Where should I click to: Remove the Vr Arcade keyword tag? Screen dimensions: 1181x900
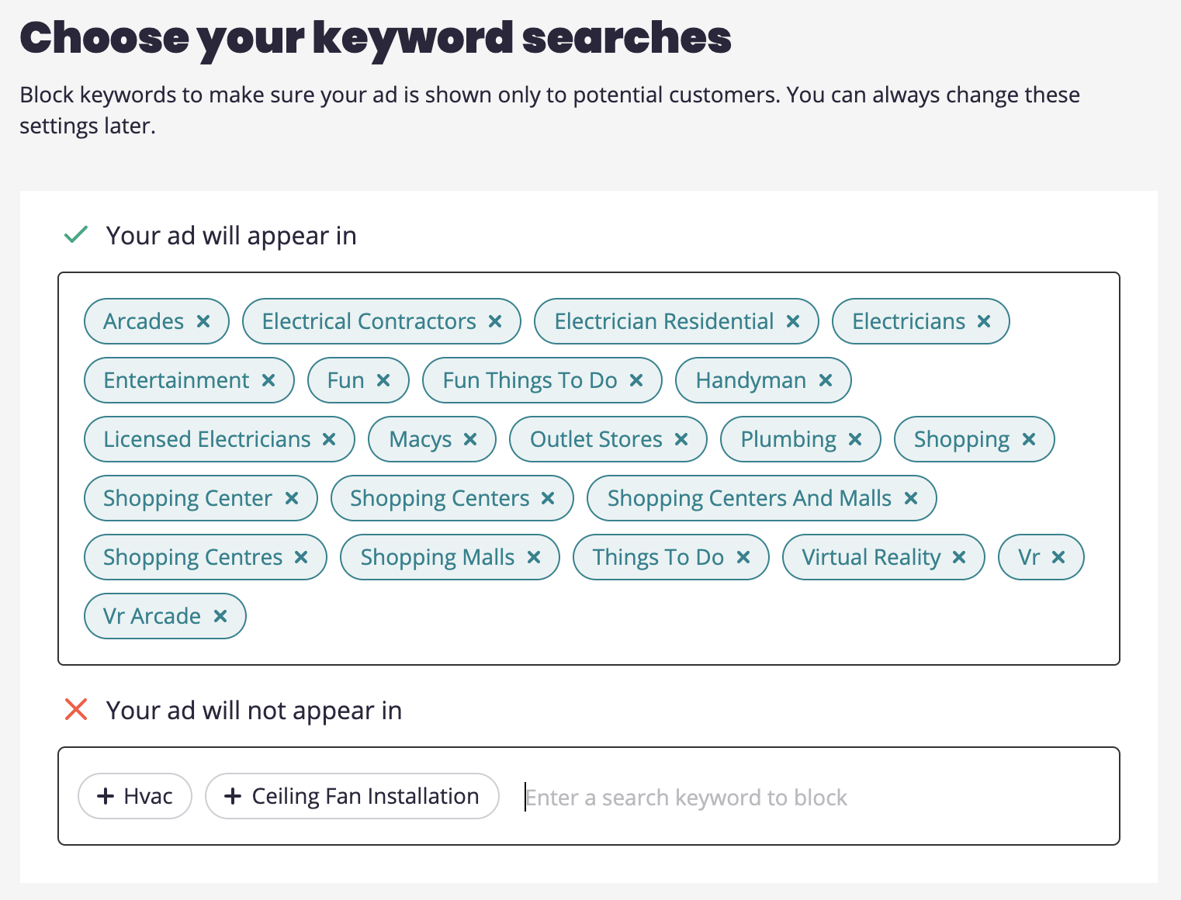220,616
